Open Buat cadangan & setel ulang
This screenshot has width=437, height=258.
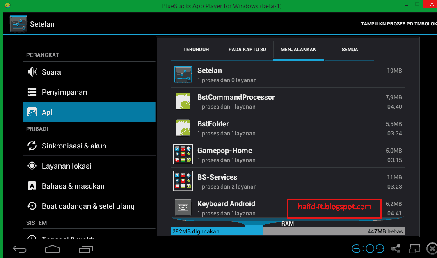(89, 206)
